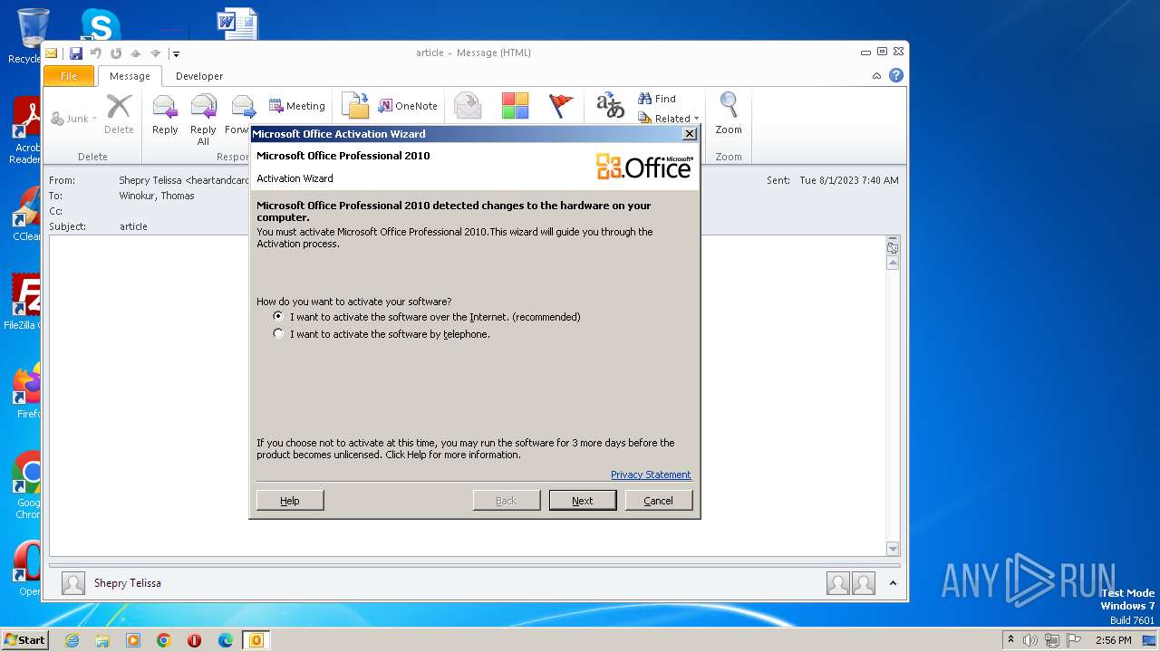Open the Privacy Statement link
This screenshot has width=1160, height=652.
[x=651, y=475]
